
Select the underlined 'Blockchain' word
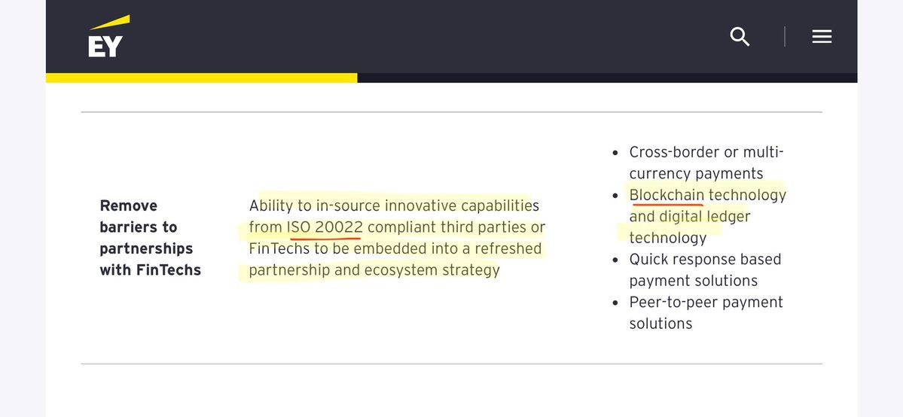[667, 195]
